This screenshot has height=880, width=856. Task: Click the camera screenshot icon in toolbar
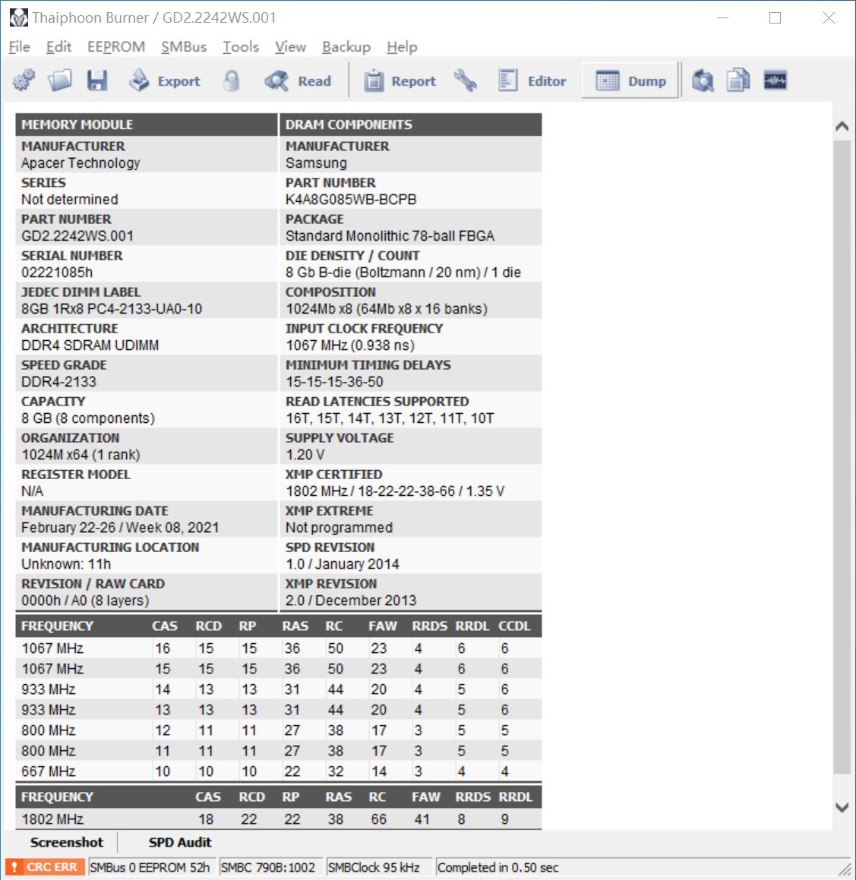click(703, 80)
